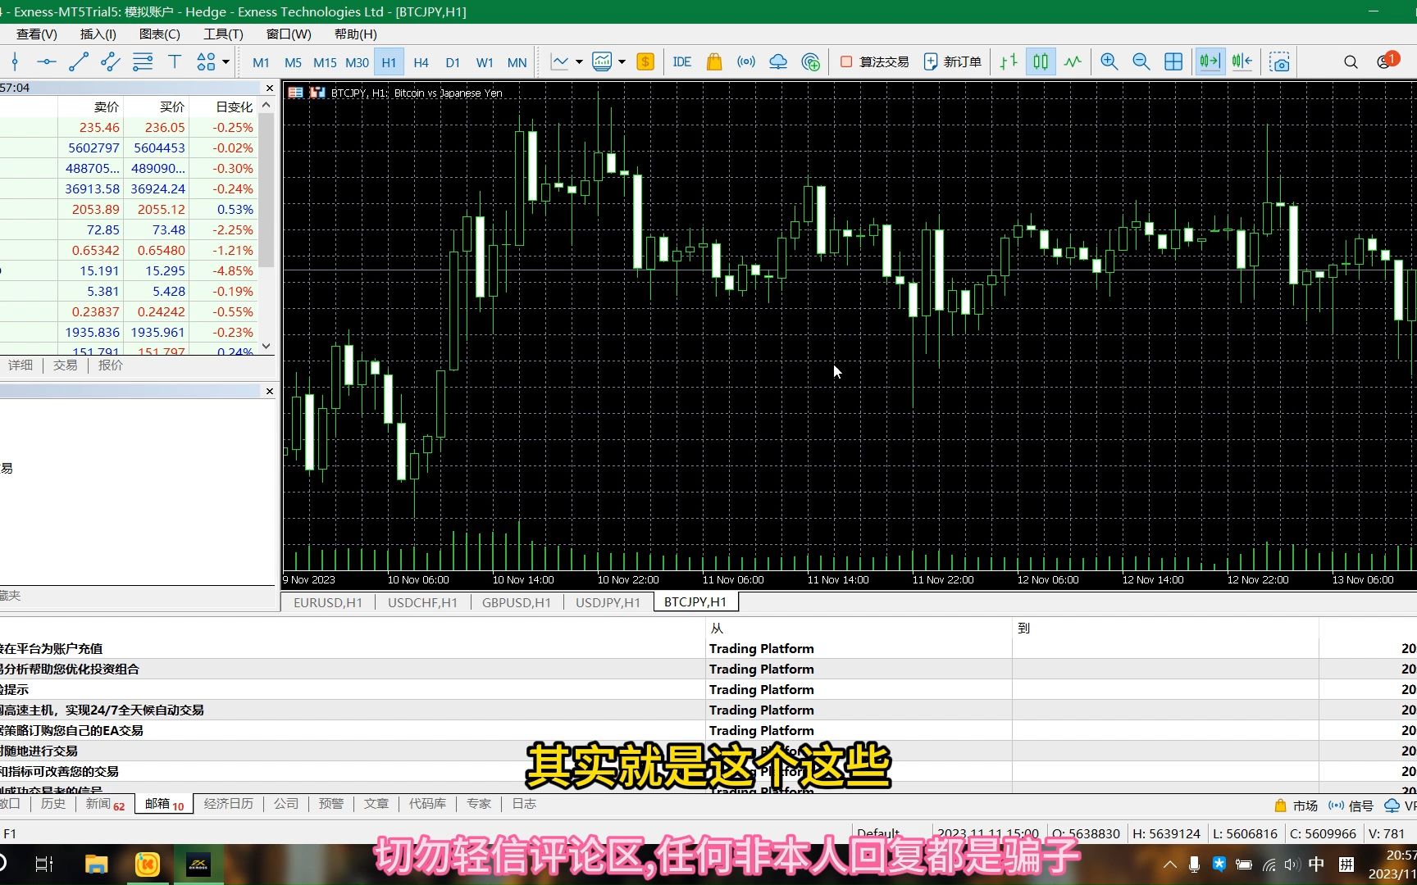Open the Charts menu (图表)
This screenshot has width=1417, height=885.
pos(159,34)
